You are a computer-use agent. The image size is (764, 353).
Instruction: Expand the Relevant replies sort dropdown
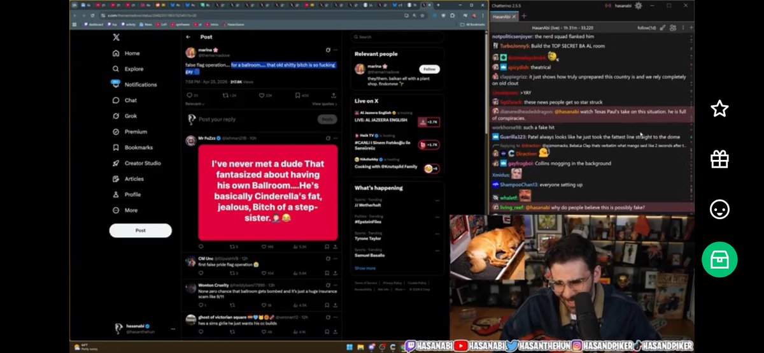click(x=194, y=103)
